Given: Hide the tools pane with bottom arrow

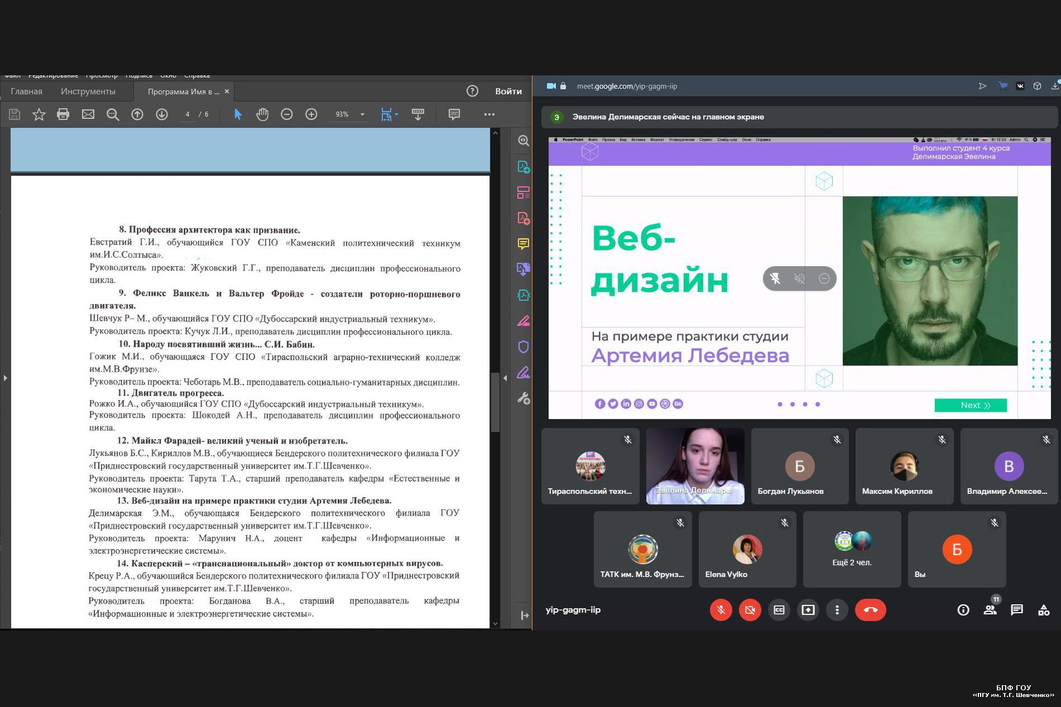Looking at the screenshot, I should [x=525, y=615].
